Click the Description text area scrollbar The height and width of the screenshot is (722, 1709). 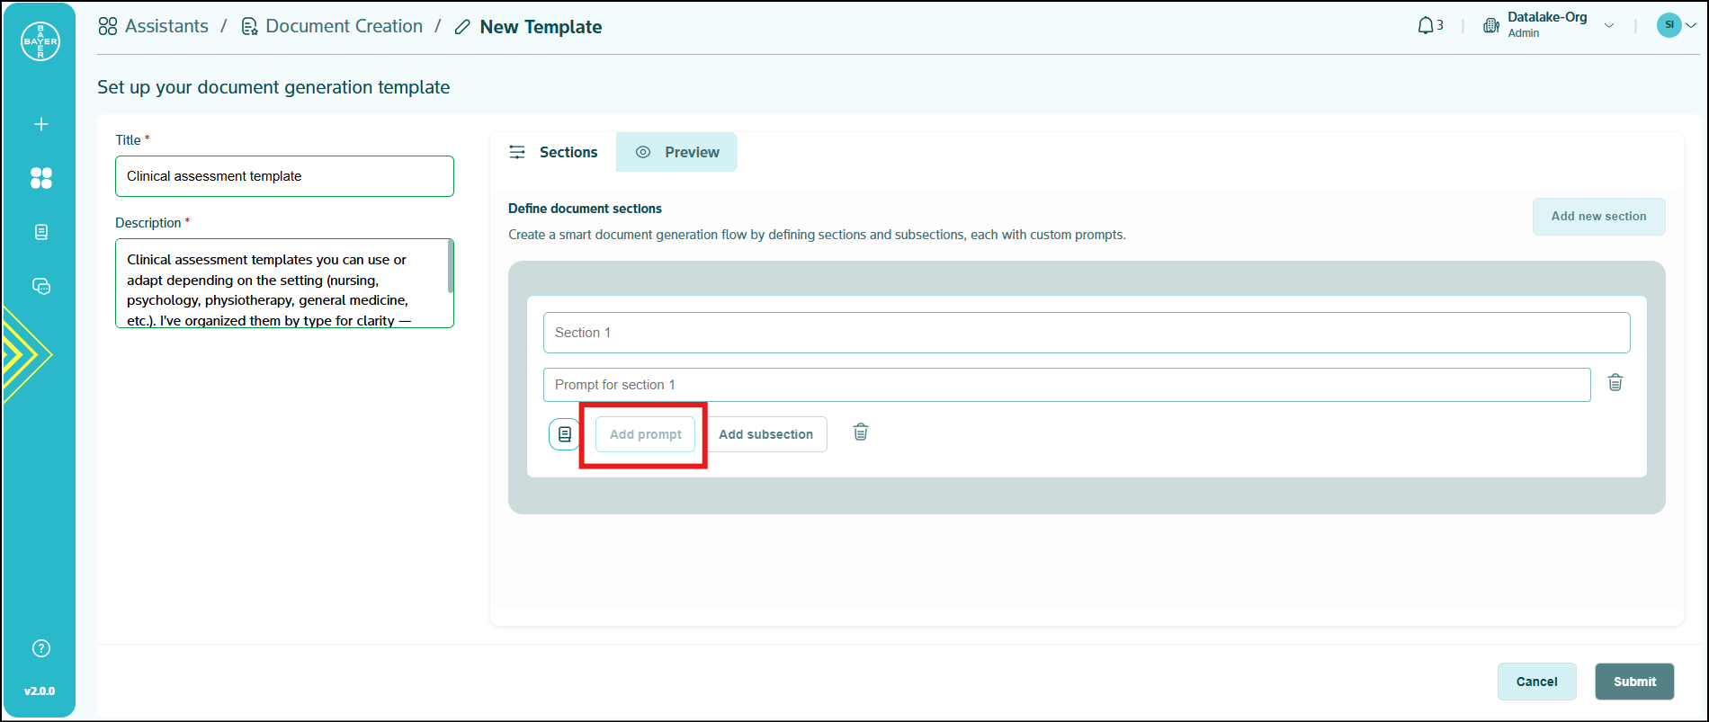(451, 266)
